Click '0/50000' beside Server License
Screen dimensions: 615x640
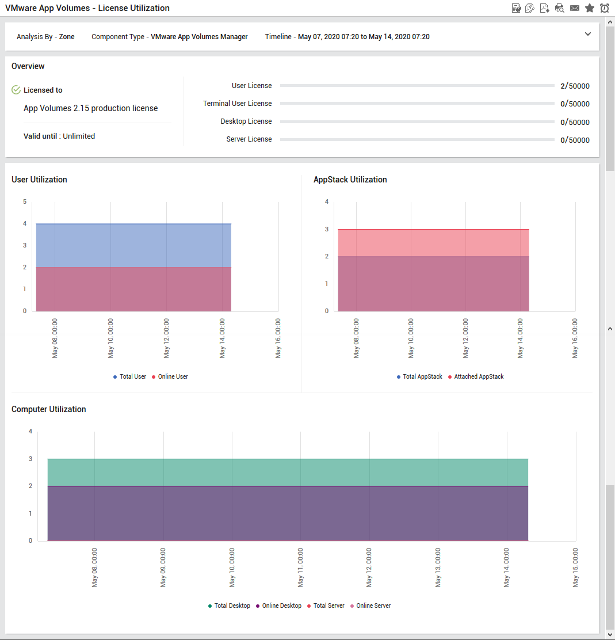[x=575, y=140]
